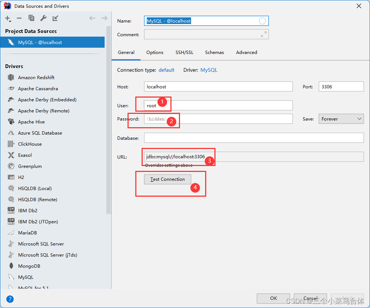Viewport: 370px width, 308px height.
Task: Click the Host field with localhost
Action: click(218, 87)
